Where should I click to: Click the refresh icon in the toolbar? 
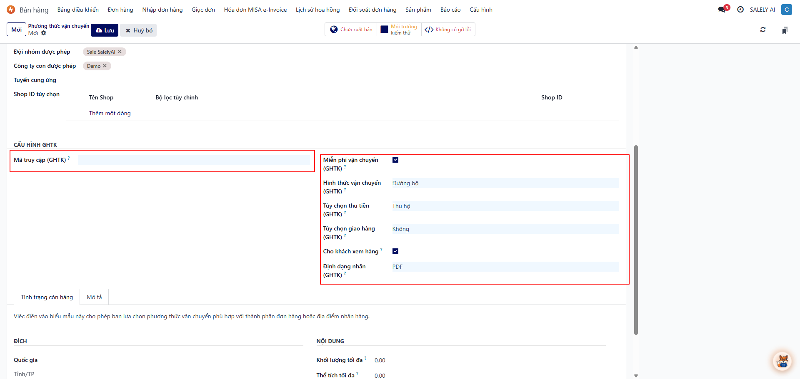click(x=762, y=30)
